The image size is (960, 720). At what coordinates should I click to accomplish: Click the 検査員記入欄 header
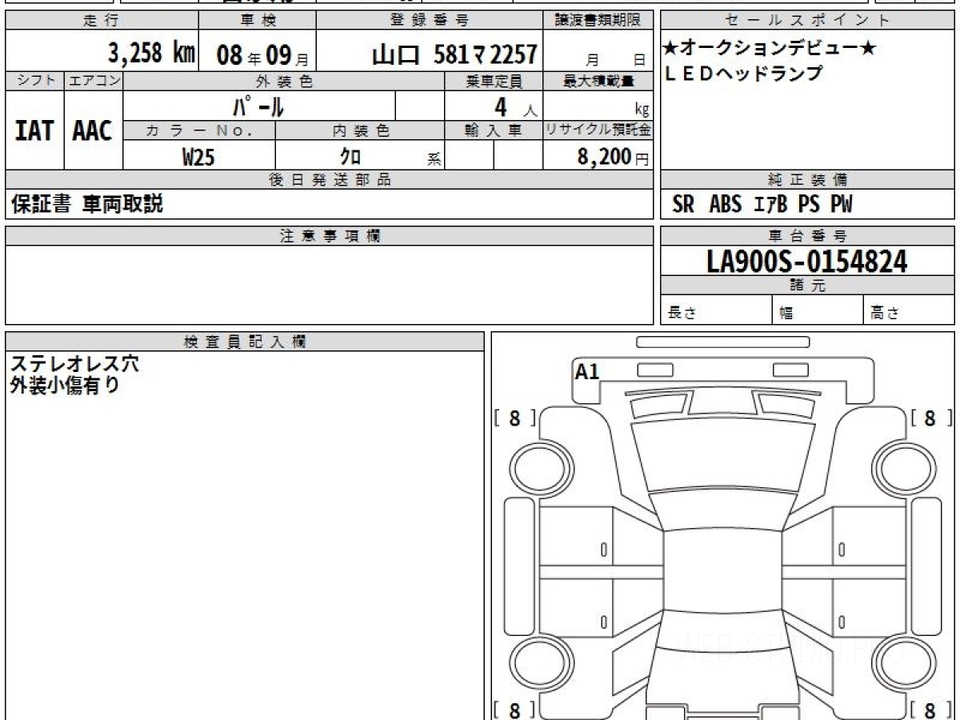[x=245, y=341]
